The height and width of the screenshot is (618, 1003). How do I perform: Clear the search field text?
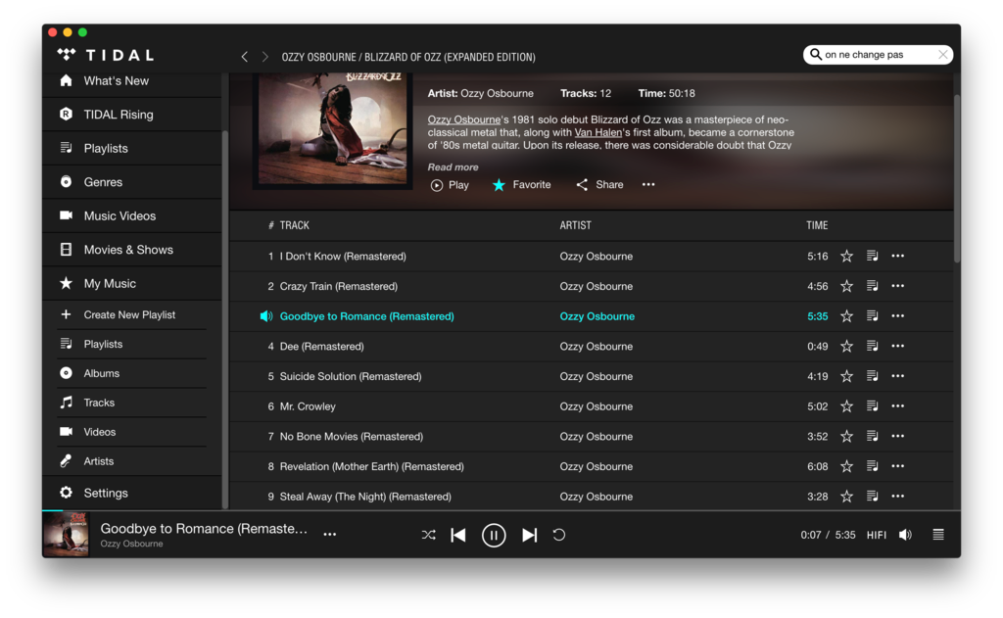click(x=943, y=55)
